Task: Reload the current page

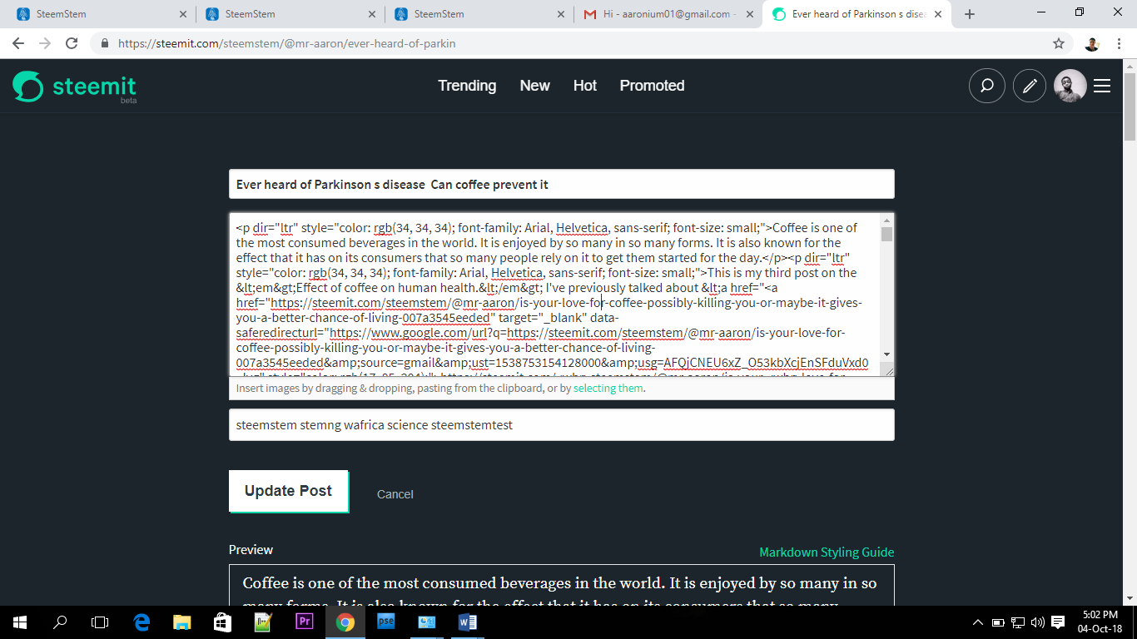Action: click(72, 43)
